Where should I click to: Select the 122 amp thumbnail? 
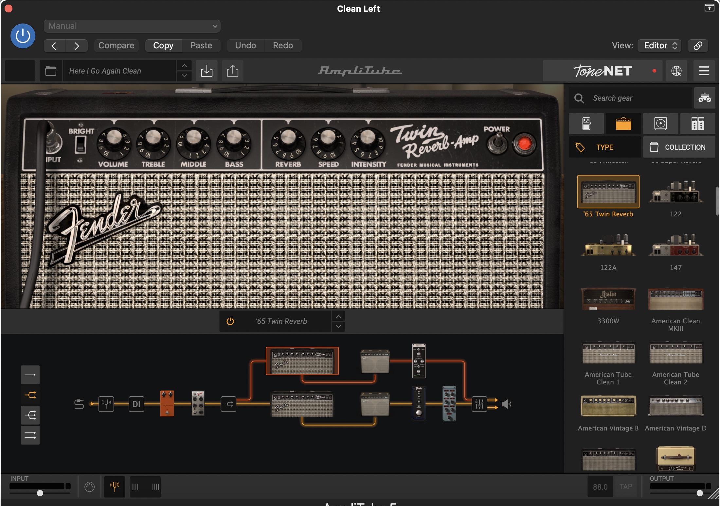pos(675,192)
